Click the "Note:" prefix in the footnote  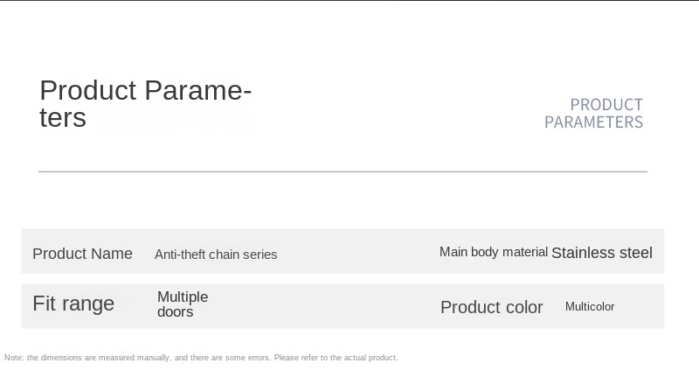[15, 358]
